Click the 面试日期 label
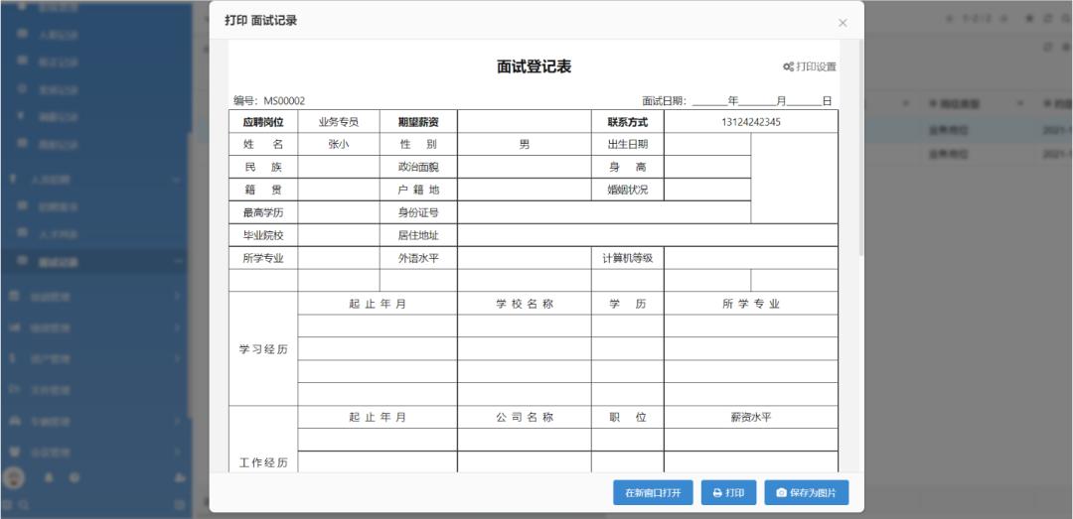Screen dimensions: 1073x519 coord(665,100)
